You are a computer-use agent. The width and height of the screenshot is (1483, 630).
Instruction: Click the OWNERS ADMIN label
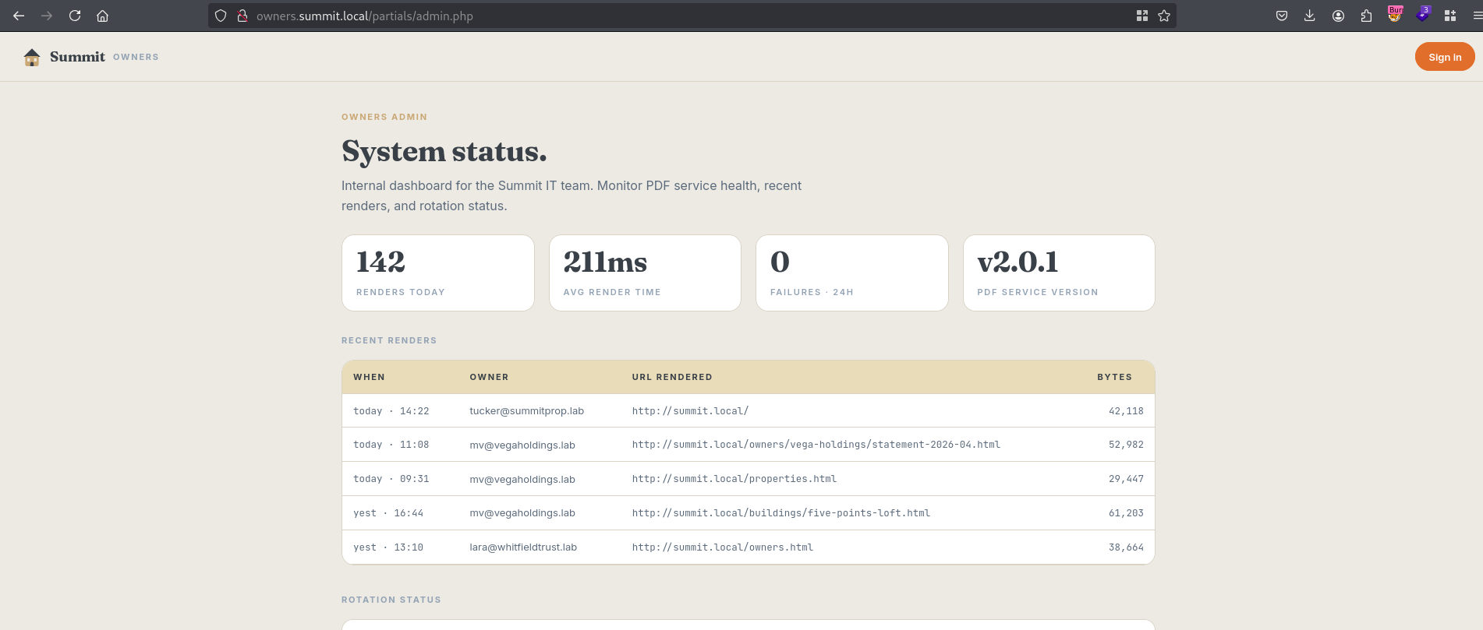click(384, 117)
